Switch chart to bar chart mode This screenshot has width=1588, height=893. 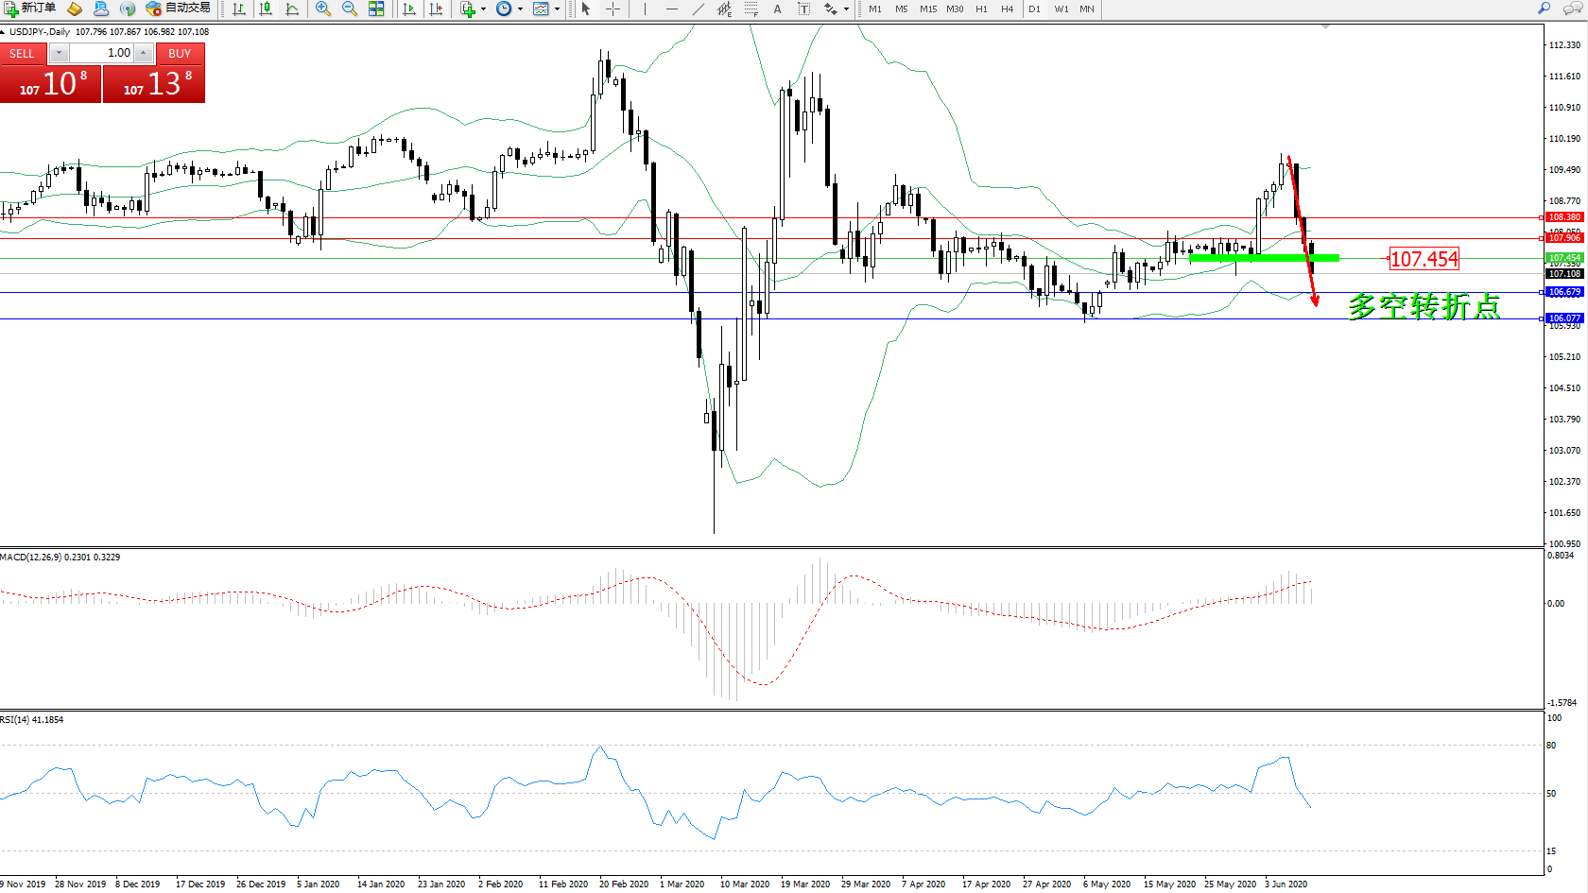[x=239, y=9]
